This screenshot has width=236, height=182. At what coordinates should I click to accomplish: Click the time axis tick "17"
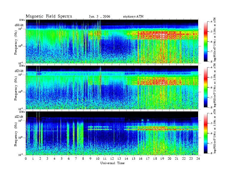coord(148,159)
